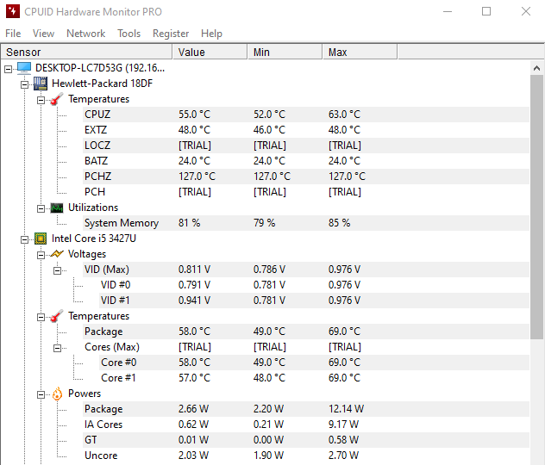545x465 pixels.
Task: Open the Tools menu
Action: tap(129, 34)
